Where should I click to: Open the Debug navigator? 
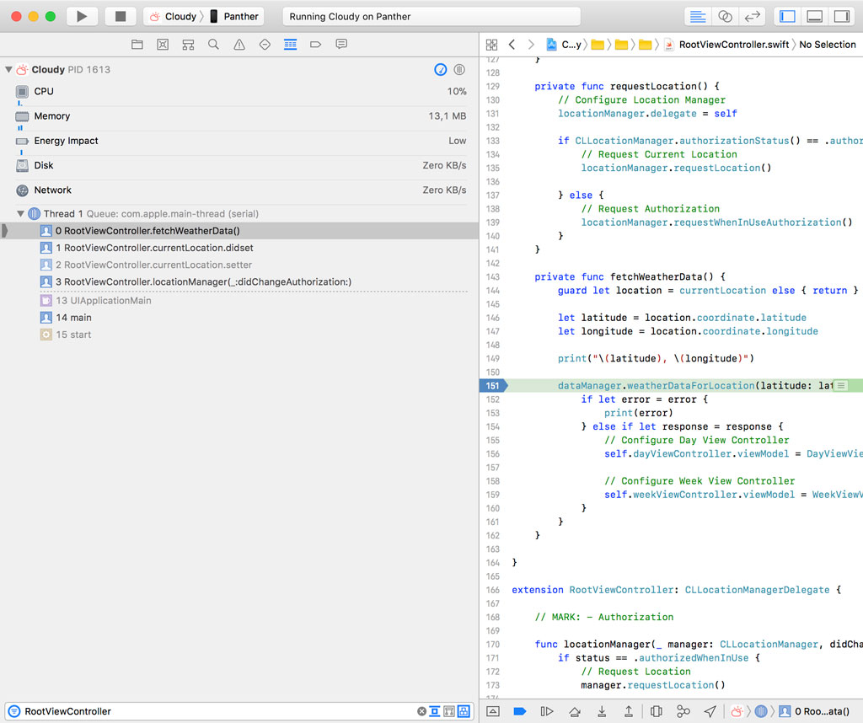coord(291,45)
